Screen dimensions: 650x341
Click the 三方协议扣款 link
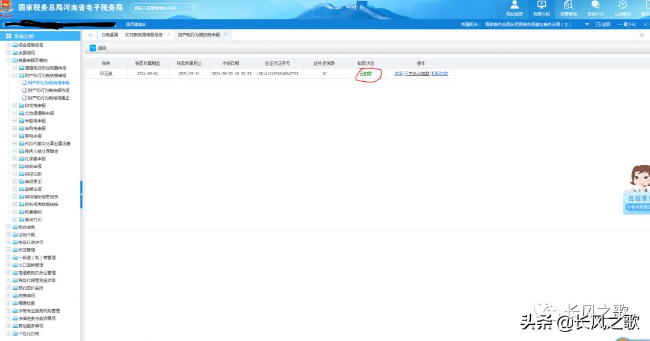pyautogui.click(x=416, y=73)
